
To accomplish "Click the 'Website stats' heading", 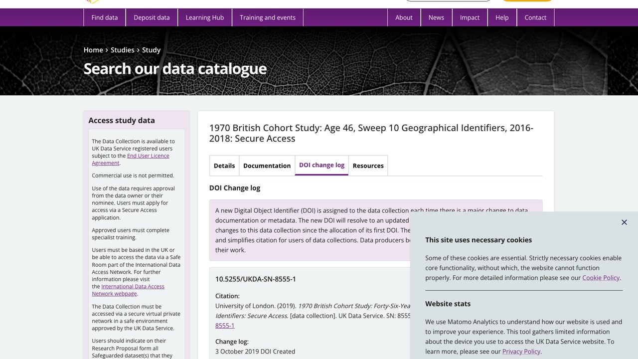I will (448, 304).
